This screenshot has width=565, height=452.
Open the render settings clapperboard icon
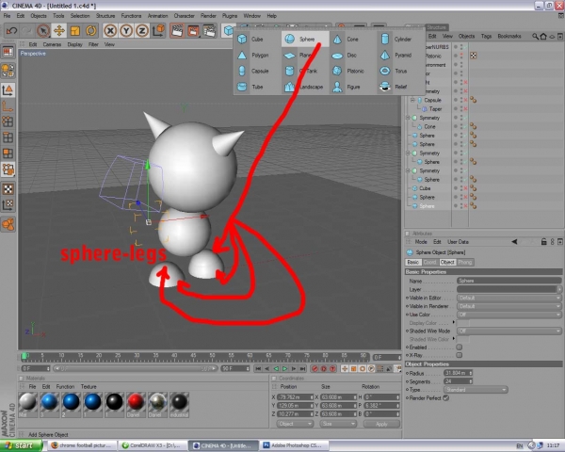[x=209, y=31]
